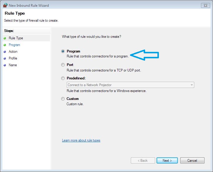Click the green bullet beside Program step

click(5, 45)
